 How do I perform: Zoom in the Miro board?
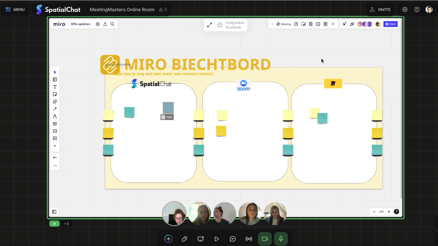point(389,212)
